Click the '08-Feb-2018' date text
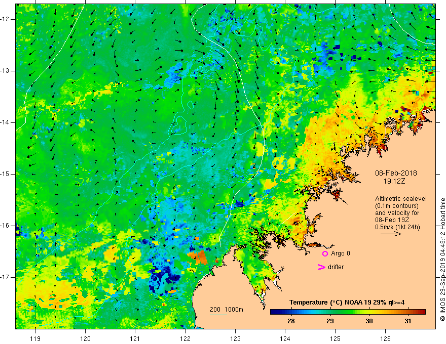Viewport: 446px width, 344px height. pyautogui.click(x=396, y=173)
